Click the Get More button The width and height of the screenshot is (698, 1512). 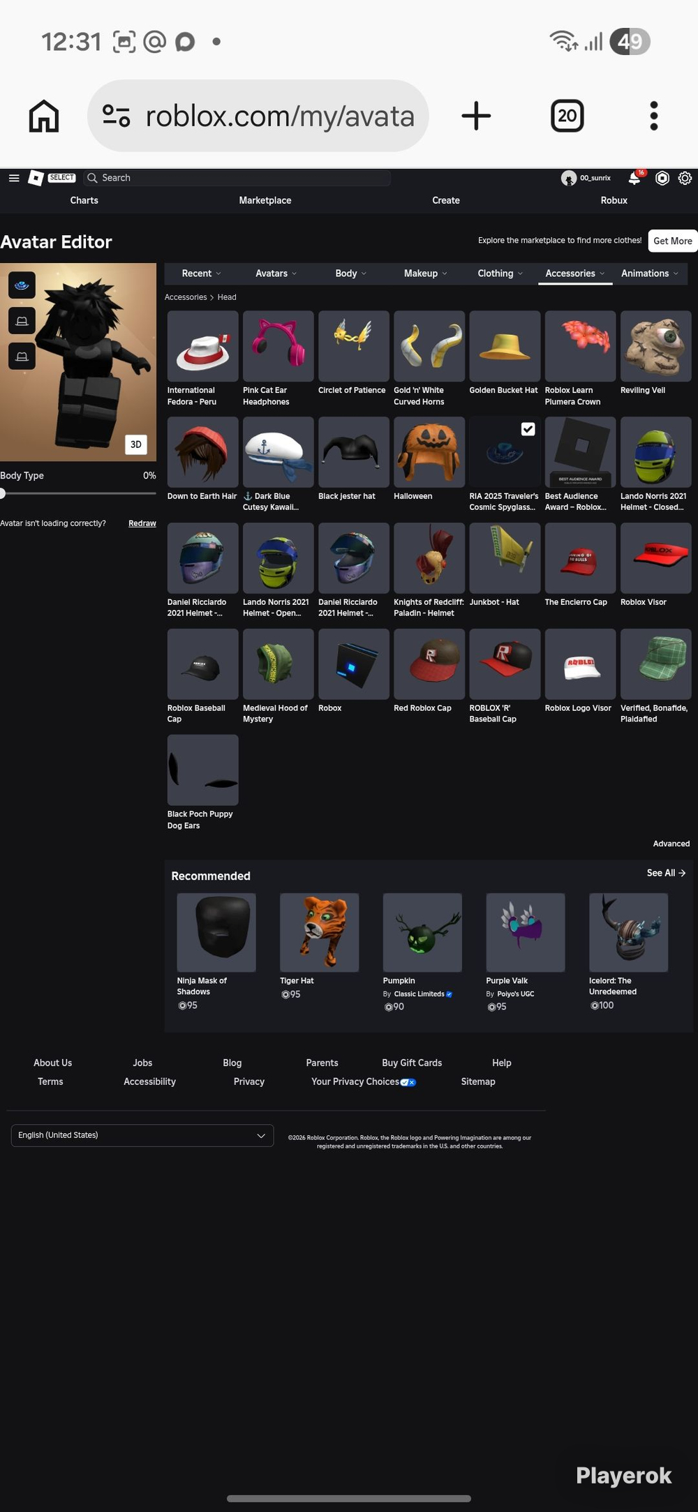click(673, 241)
